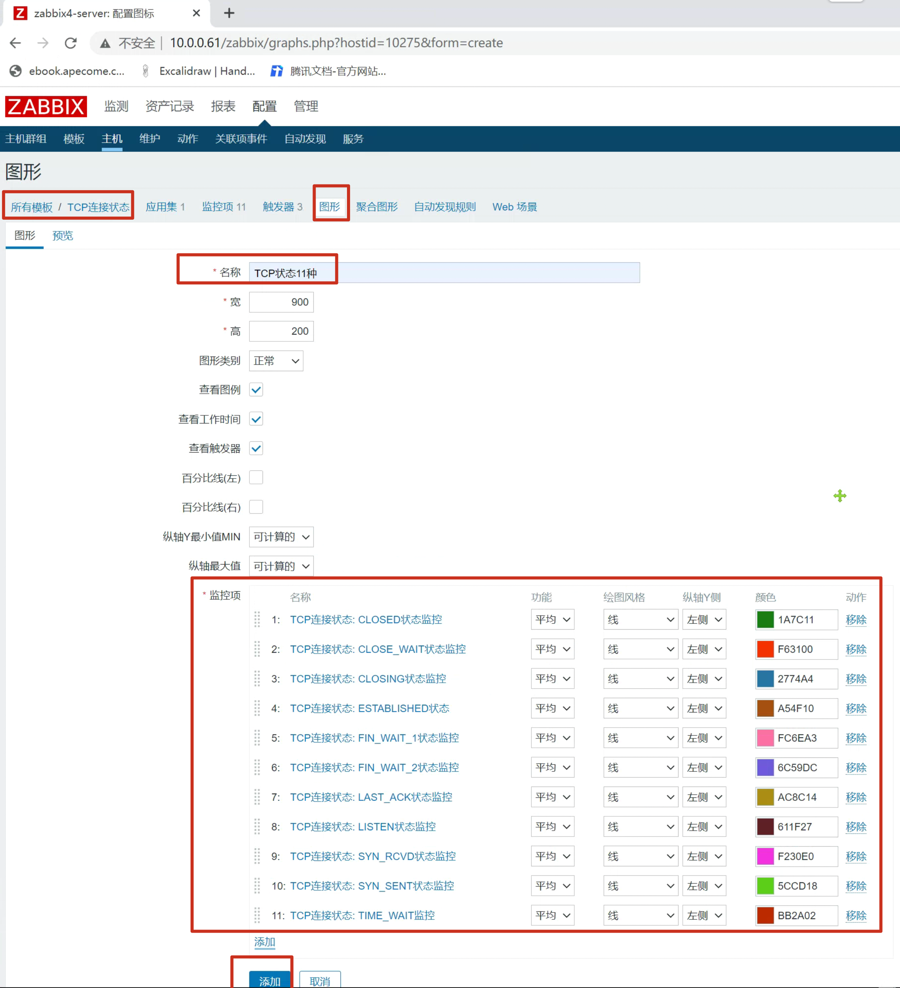900x988 pixels.
Task: Enable the 百分比线(左) checkbox
Action: coord(256,477)
